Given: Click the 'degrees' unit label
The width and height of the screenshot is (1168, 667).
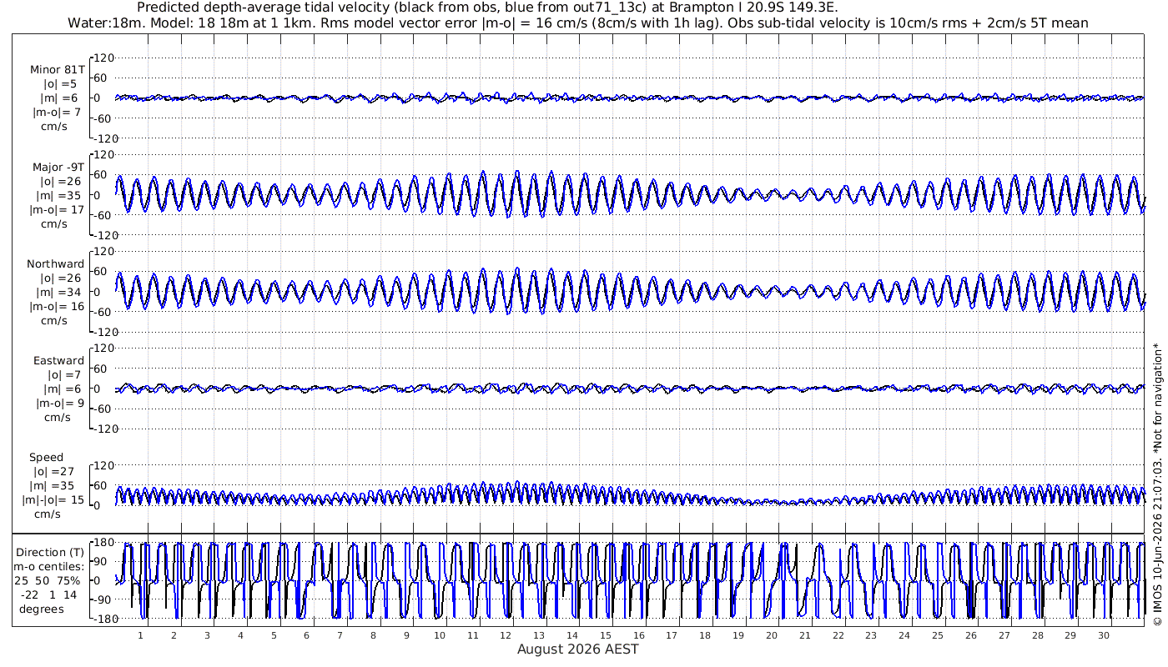Looking at the screenshot, I should point(43,609).
